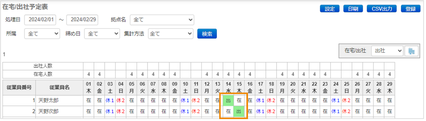Click 天野太郎's 休2 cell on the 18th

coord(271,100)
